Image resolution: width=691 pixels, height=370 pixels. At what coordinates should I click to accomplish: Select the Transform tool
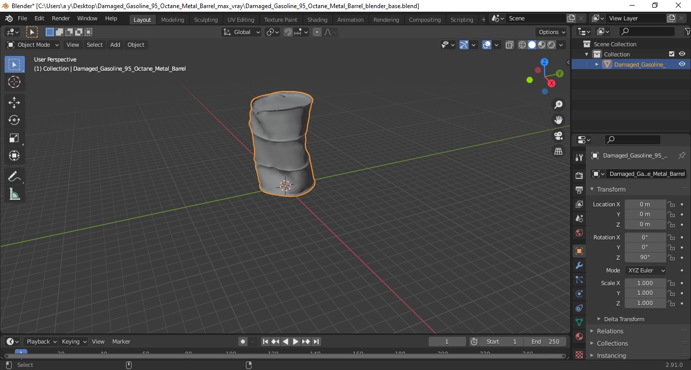[14, 156]
